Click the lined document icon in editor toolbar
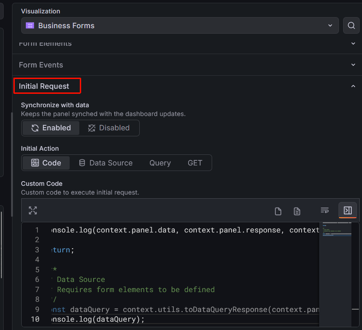Image resolution: width=362 pixels, height=330 pixels. [297, 211]
